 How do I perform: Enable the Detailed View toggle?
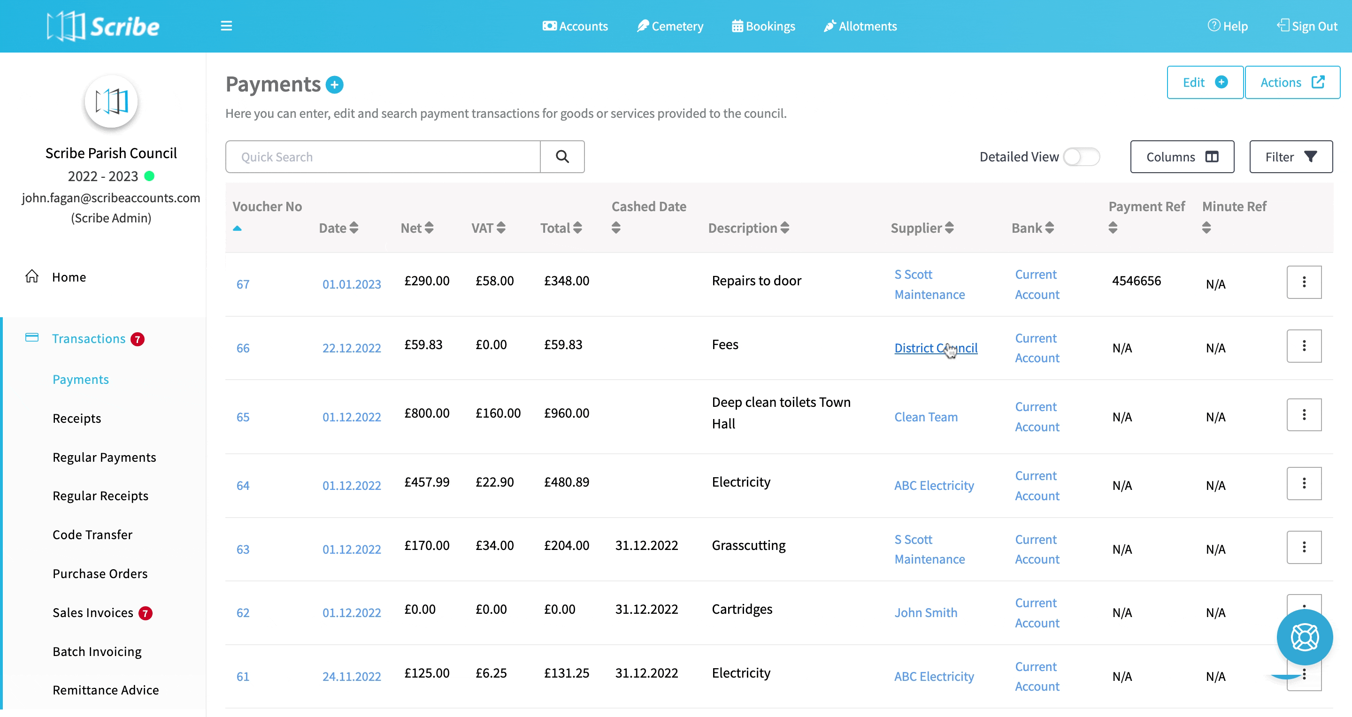coord(1082,156)
